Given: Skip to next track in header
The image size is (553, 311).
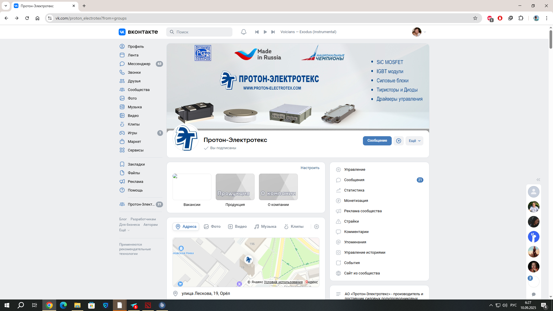Looking at the screenshot, I should point(273,32).
